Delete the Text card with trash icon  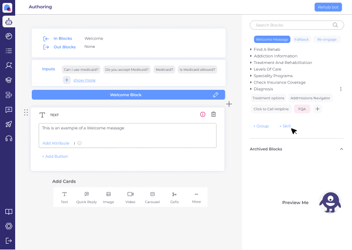click(214, 114)
